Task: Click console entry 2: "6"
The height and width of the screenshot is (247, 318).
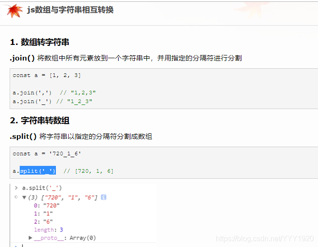Action: [x=43, y=222]
